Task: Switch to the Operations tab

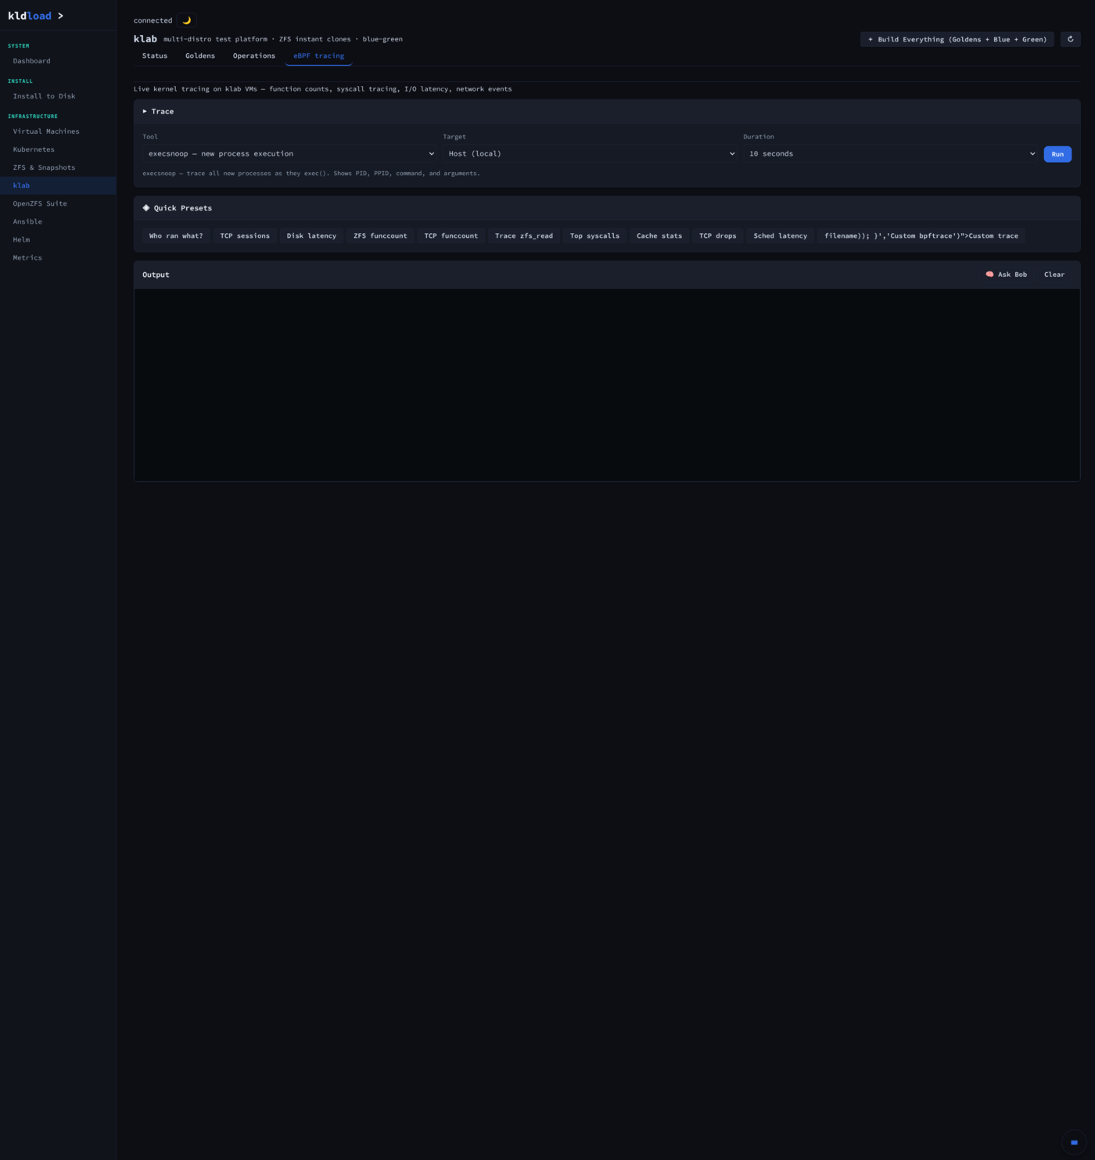Action: 254,56
